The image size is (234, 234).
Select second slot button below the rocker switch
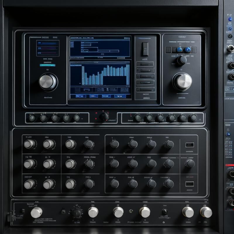pos(145,70)
